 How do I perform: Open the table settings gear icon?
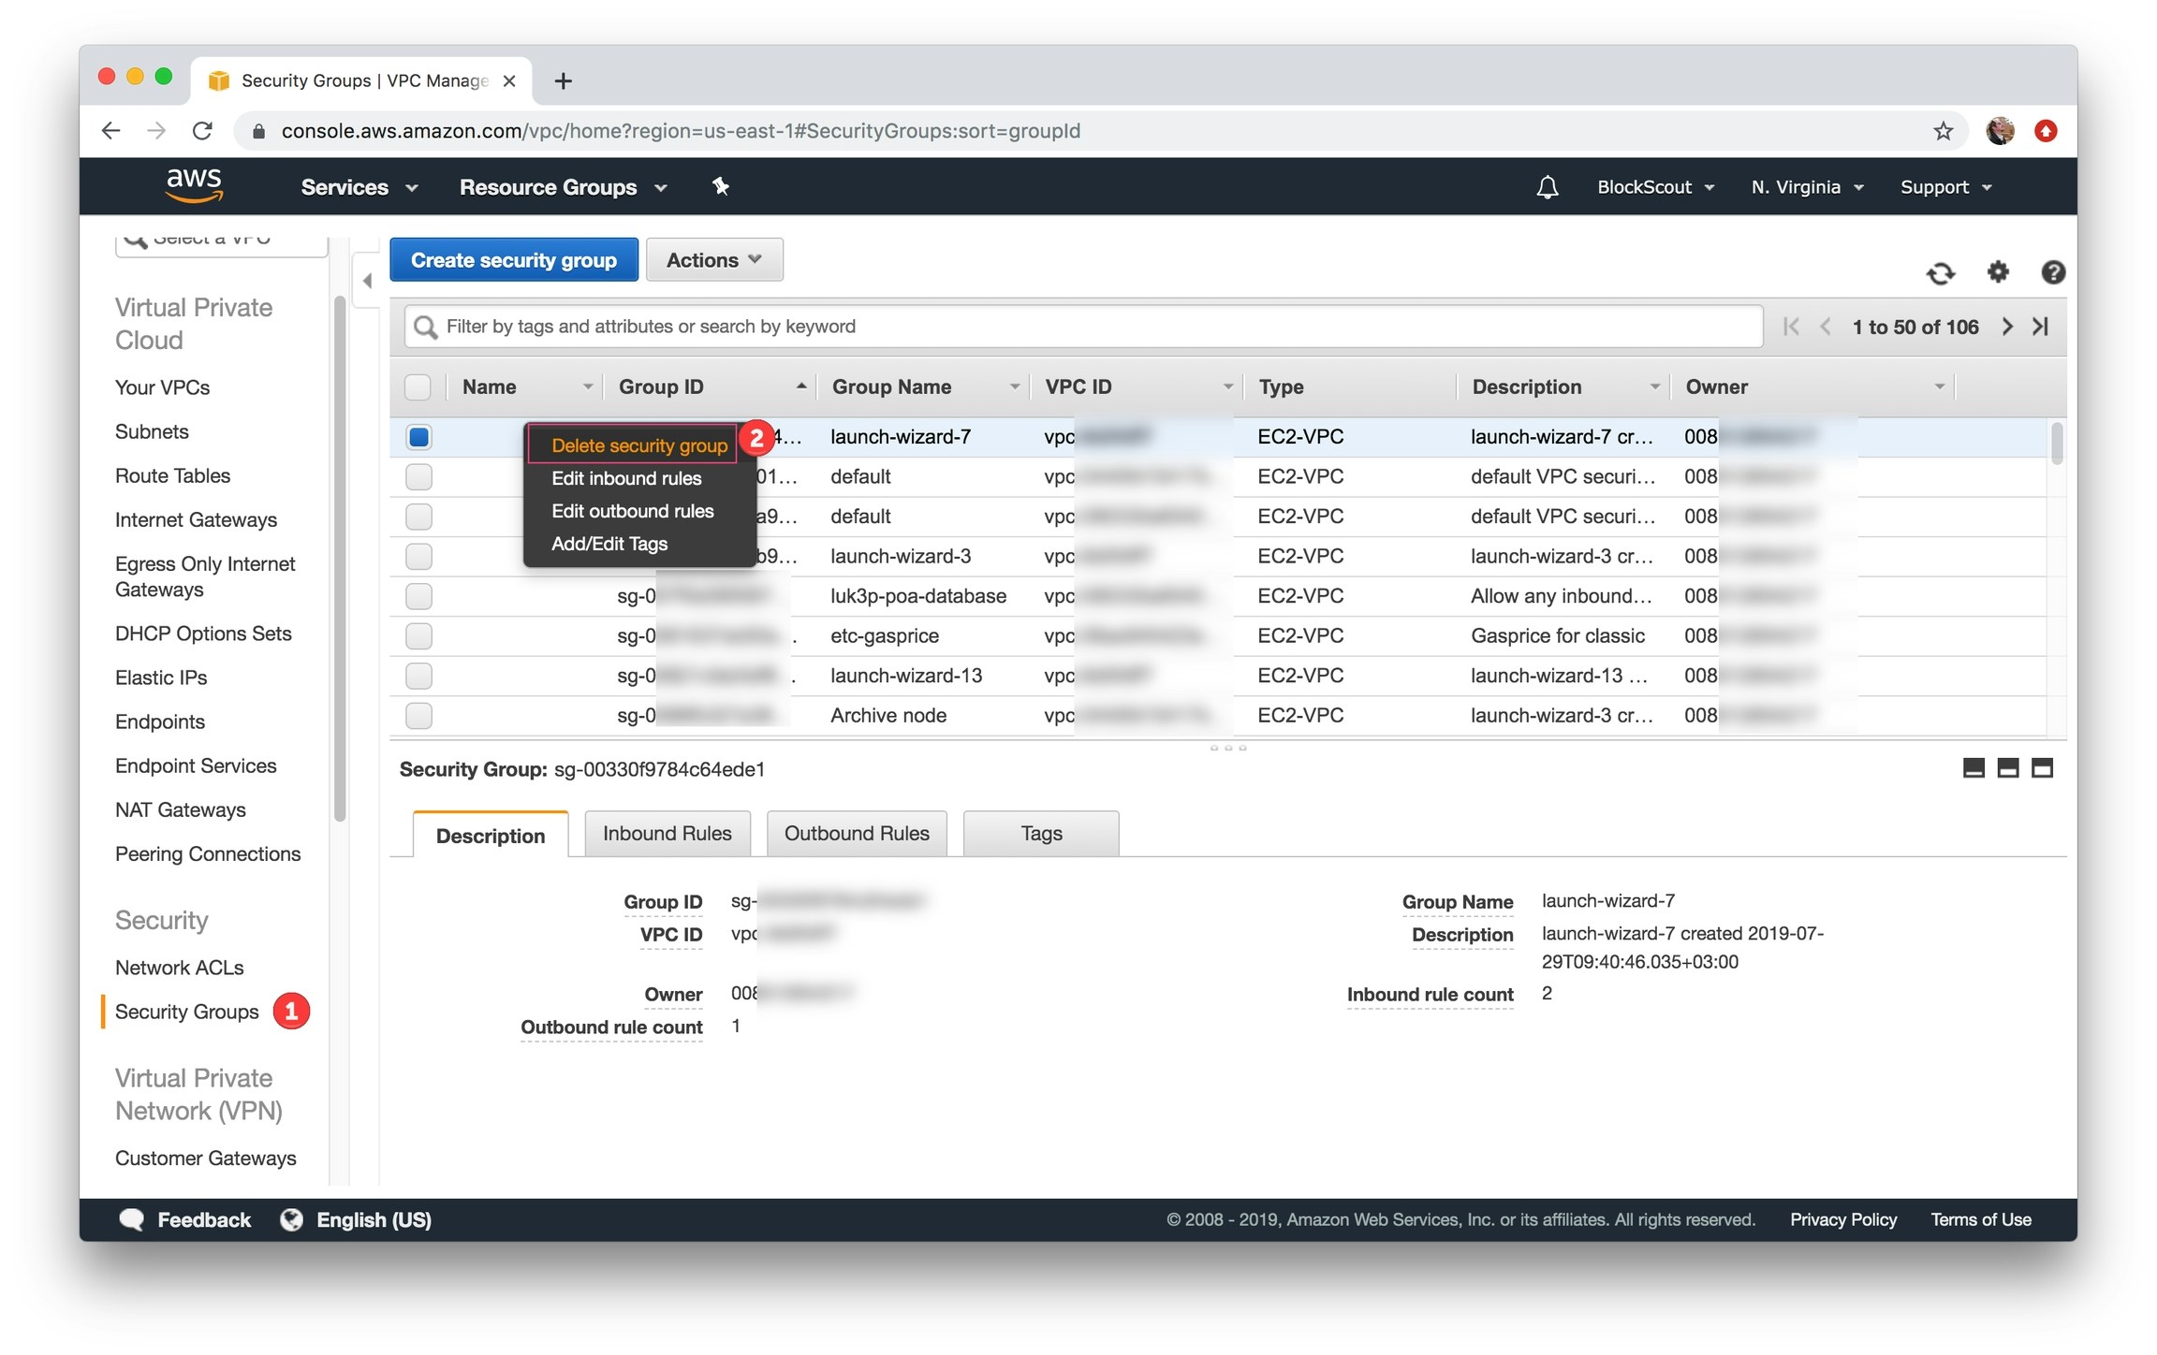click(x=1997, y=272)
